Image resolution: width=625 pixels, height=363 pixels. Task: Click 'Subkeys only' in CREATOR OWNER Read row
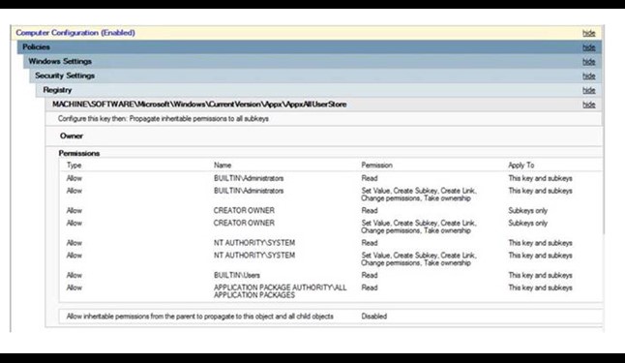[x=527, y=211]
